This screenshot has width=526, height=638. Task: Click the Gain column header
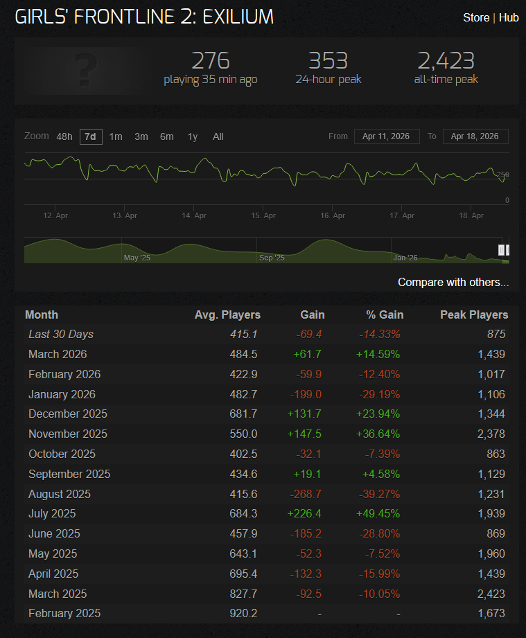coord(313,315)
